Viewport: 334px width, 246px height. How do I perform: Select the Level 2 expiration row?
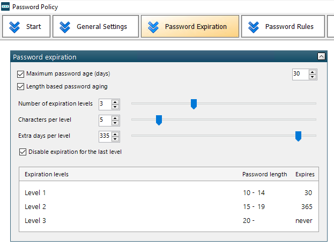169,206
